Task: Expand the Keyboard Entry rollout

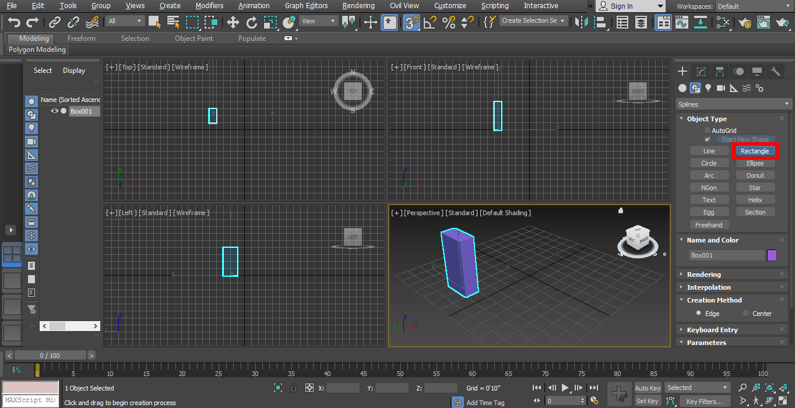Action: [713, 329]
